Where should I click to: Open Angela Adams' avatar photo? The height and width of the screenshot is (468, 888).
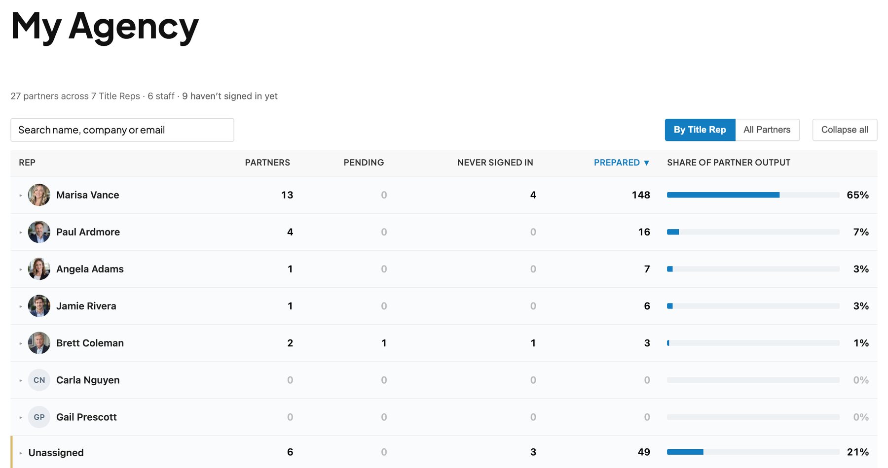point(39,269)
